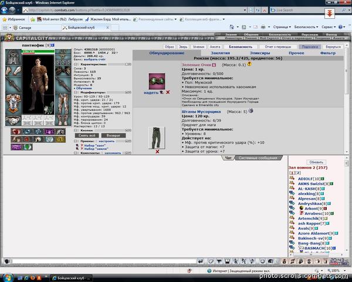
Task: Click the Windows Start button
Action: 8,277
